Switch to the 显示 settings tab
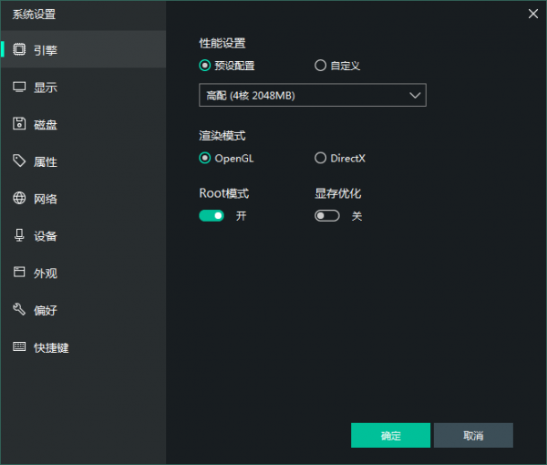The width and height of the screenshot is (547, 465). (83, 87)
